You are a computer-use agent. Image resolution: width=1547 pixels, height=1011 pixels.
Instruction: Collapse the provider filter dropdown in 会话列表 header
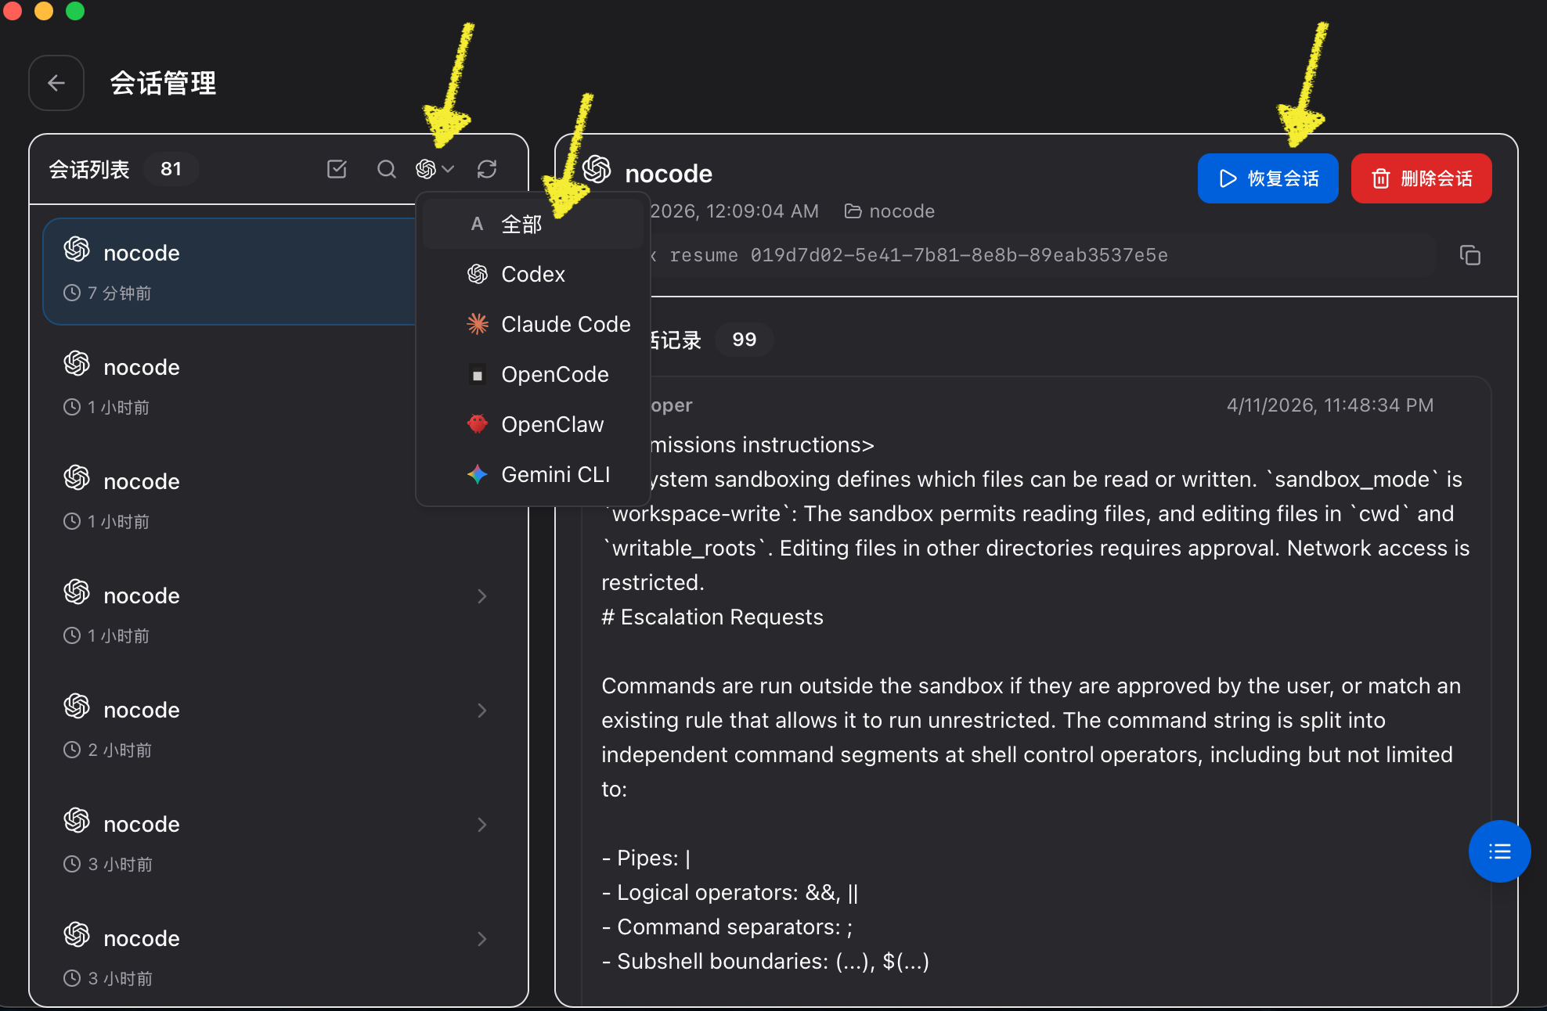point(435,169)
